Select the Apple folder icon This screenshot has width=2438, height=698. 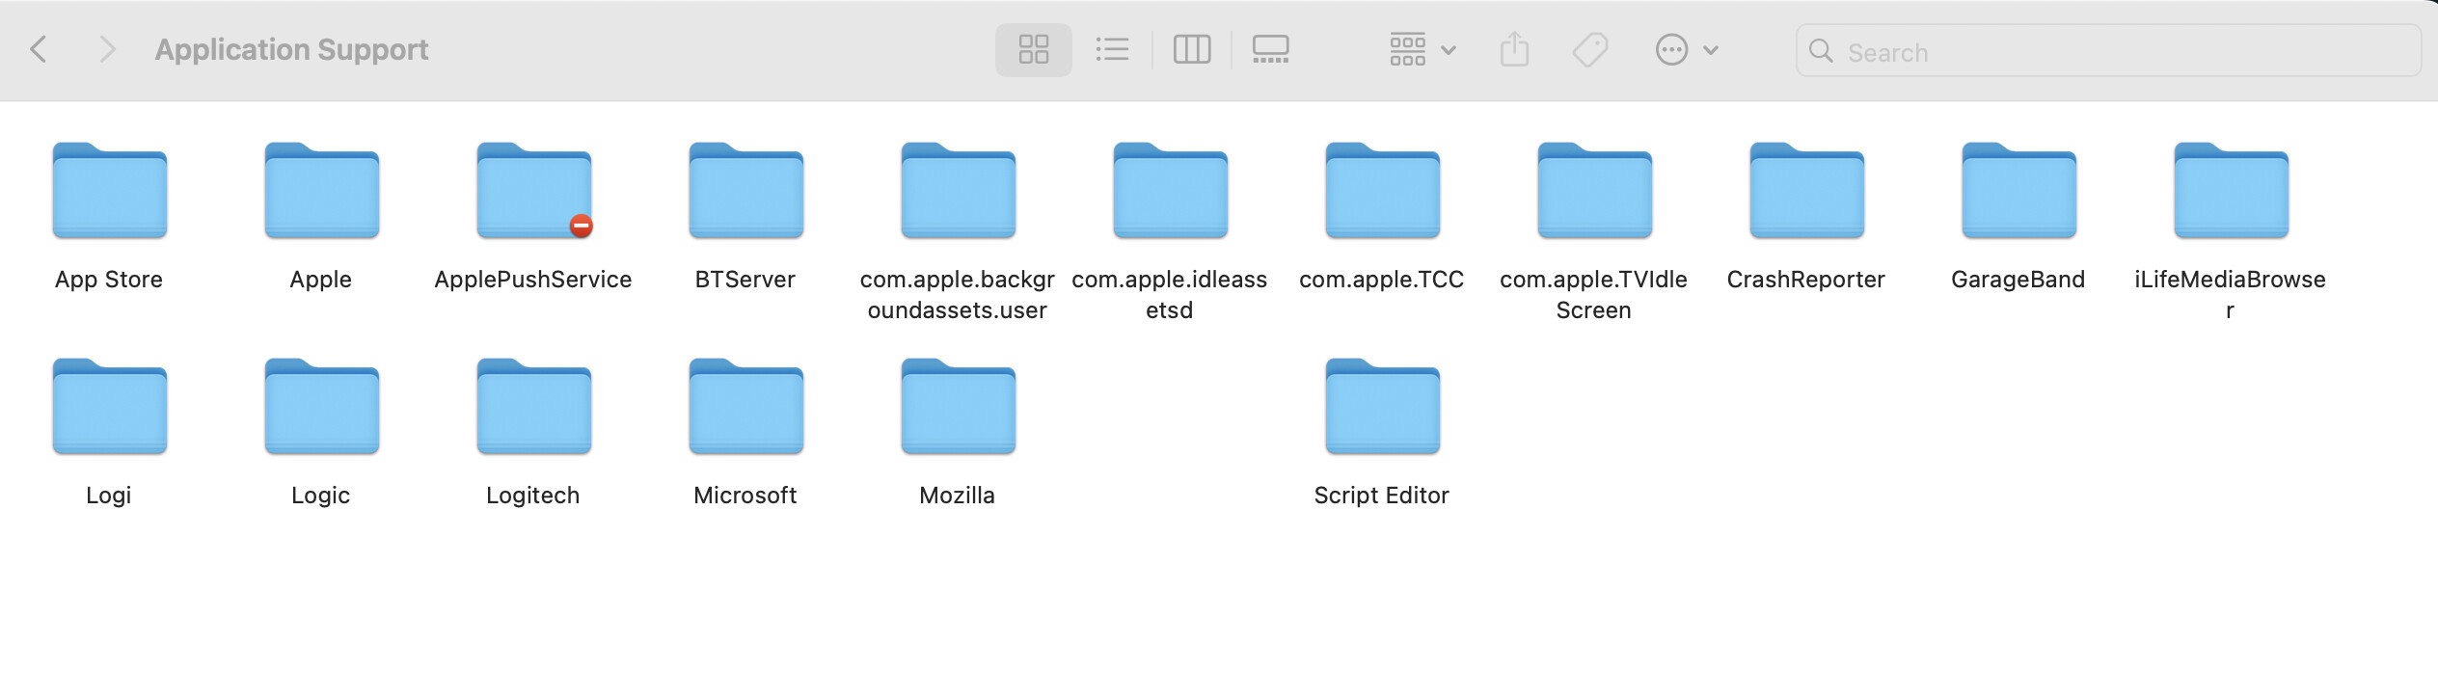point(322,191)
